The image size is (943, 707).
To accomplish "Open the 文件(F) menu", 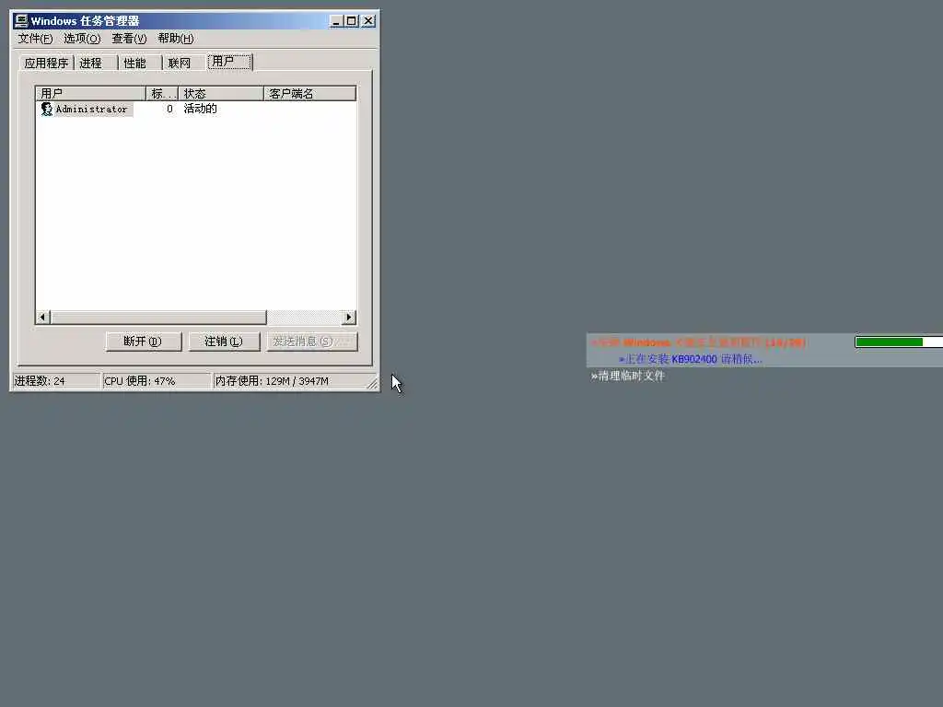I will (x=35, y=39).
